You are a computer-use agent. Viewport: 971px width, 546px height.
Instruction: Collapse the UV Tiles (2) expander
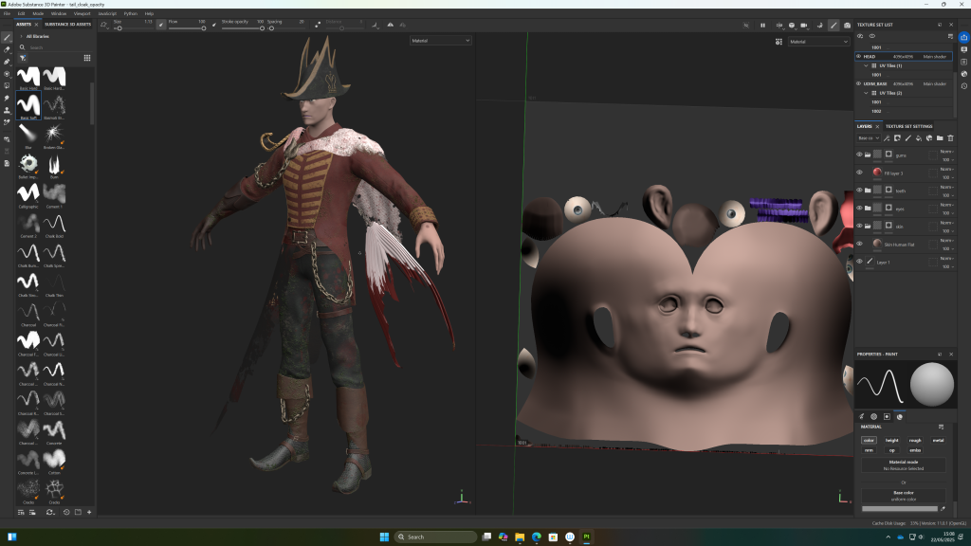click(866, 93)
